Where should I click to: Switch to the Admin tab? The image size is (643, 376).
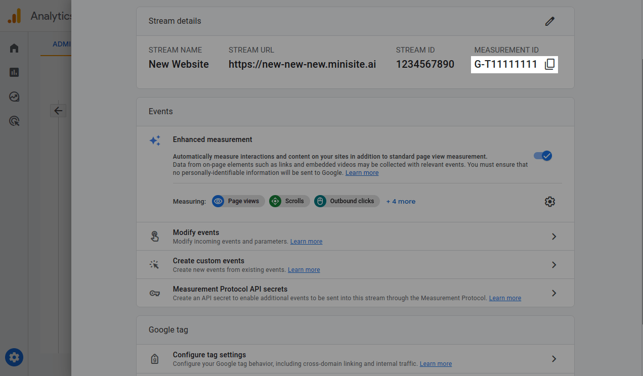62,44
